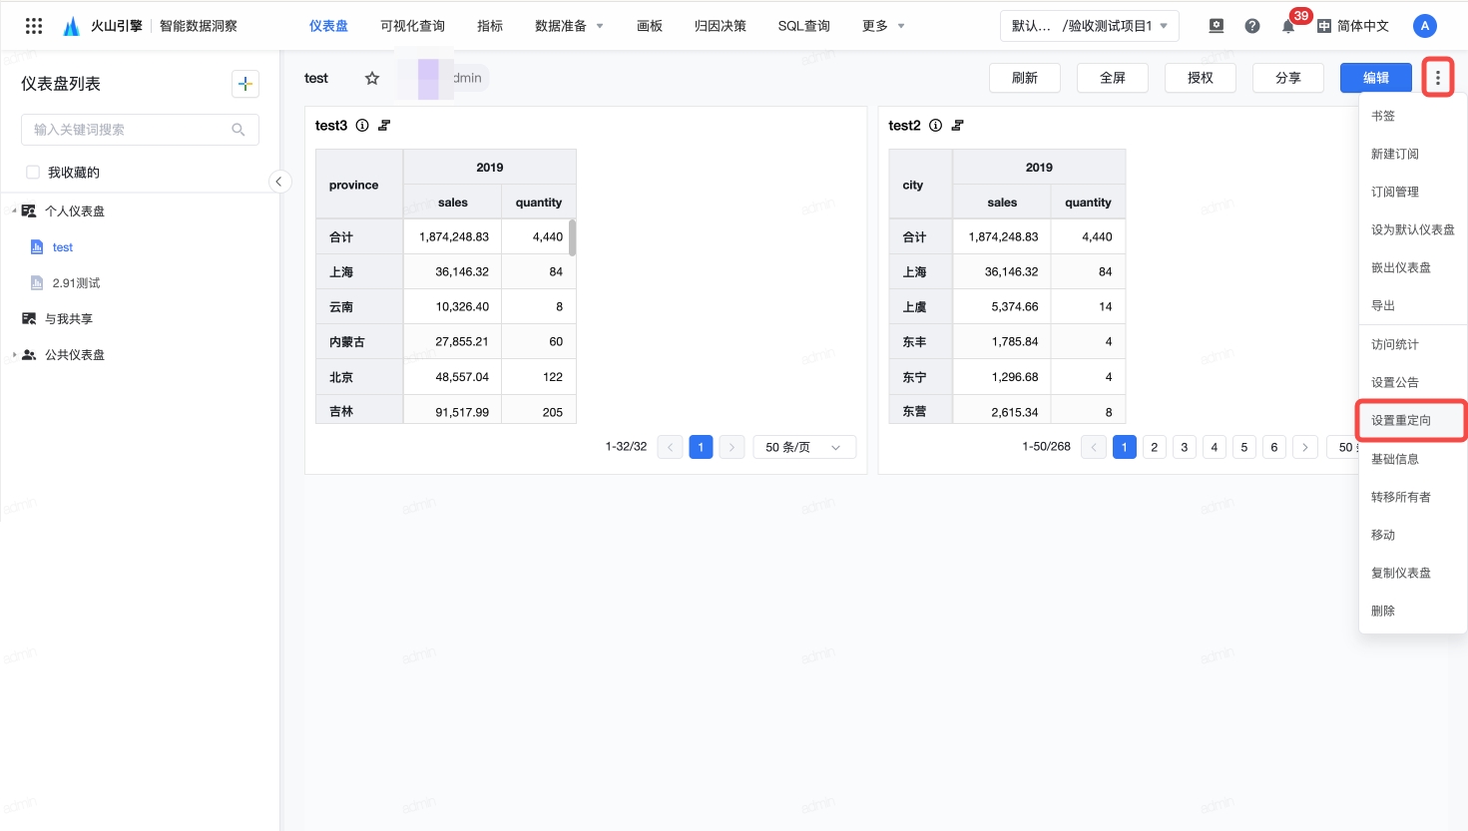Open the app grid launcher icon
The image size is (1468, 831).
[34, 26]
